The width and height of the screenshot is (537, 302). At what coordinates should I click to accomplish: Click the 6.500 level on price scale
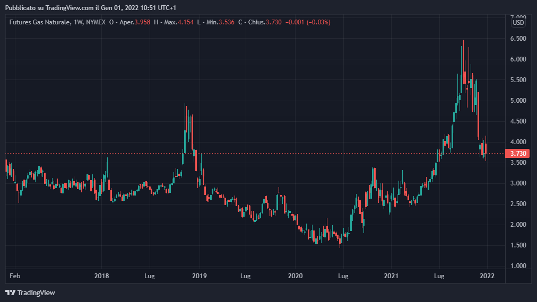click(x=517, y=39)
